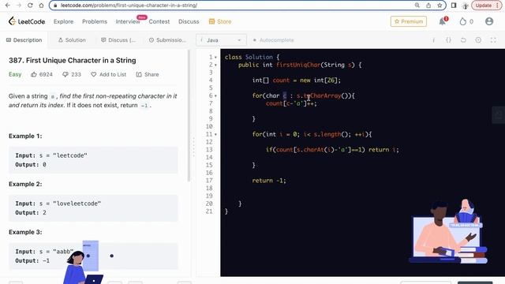Click the curly braces format code icon

pyautogui.click(x=448, y=40)
